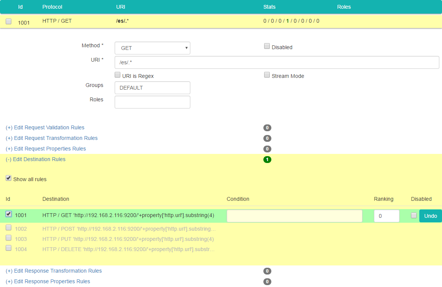Click the Condition field for rule 1001
Image resolution: width=442 pixels, height=287 pixels.
(294, 216)
